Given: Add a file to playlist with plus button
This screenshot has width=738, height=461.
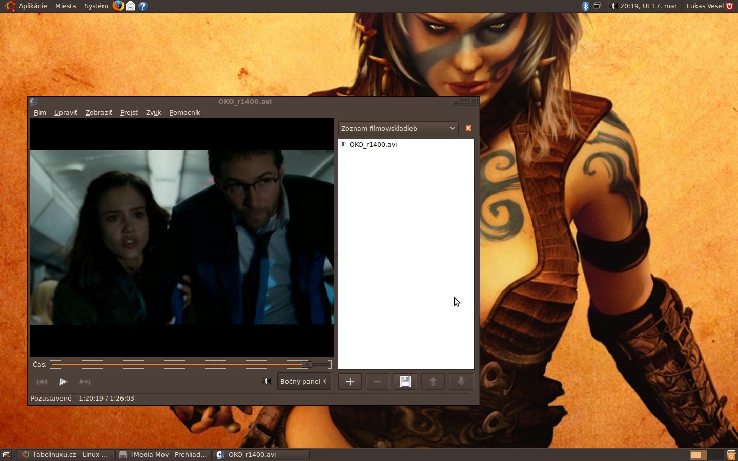Looking at the screenshot, I should tap(350, 382).
